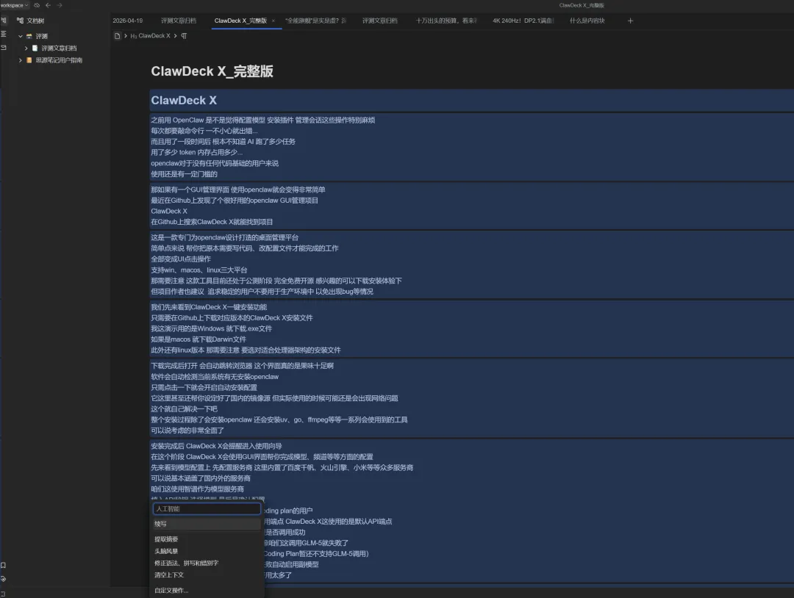The width and height of the screenshot is (794, 598).
Task: Choose 提取摘要 from the AI menu
Action: (207, 539)
